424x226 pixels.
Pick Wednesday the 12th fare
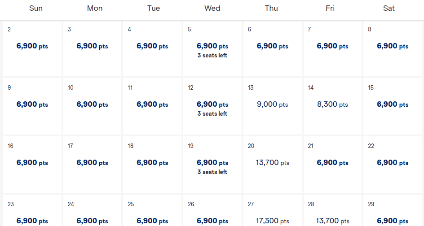(x=212, y=107)
